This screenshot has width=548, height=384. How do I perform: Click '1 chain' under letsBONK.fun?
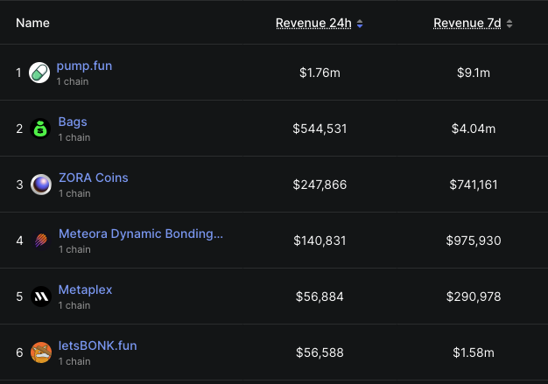tap(74, 361)
